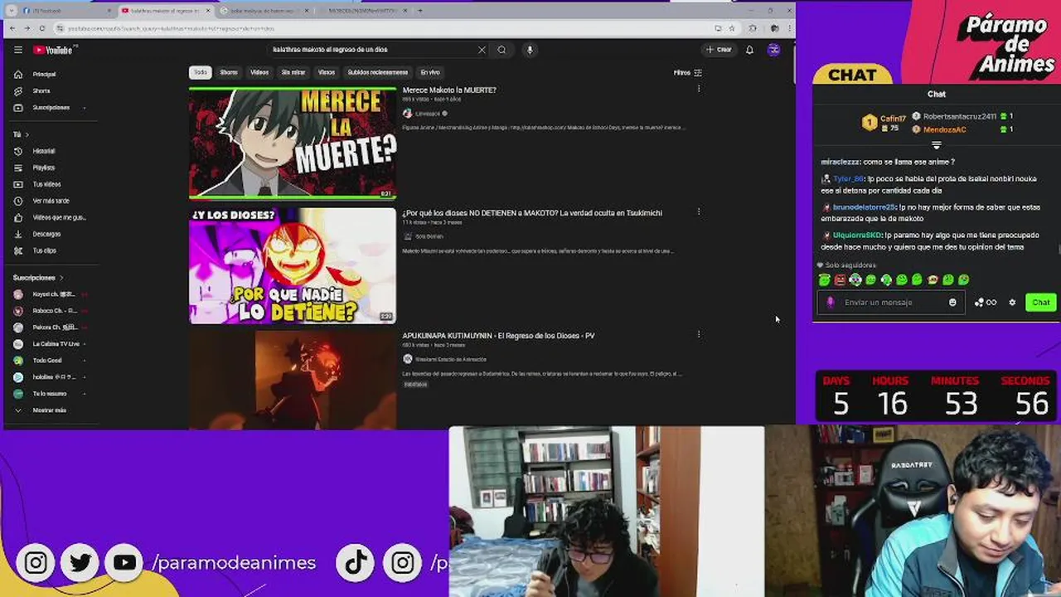Open Todo Good subscription channel

coord(48,360)
